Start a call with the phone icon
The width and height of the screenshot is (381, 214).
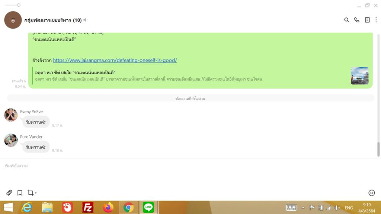(357, 20)
